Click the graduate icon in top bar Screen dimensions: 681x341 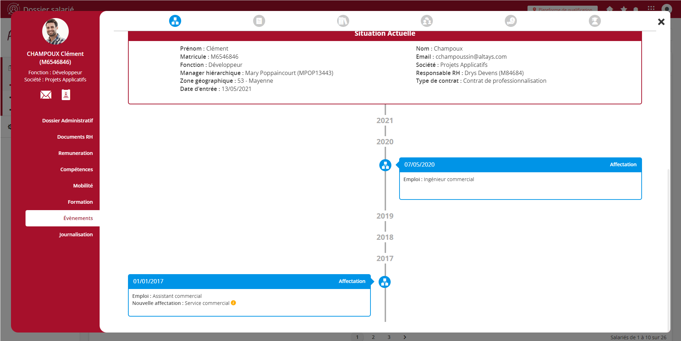(595, 21)
